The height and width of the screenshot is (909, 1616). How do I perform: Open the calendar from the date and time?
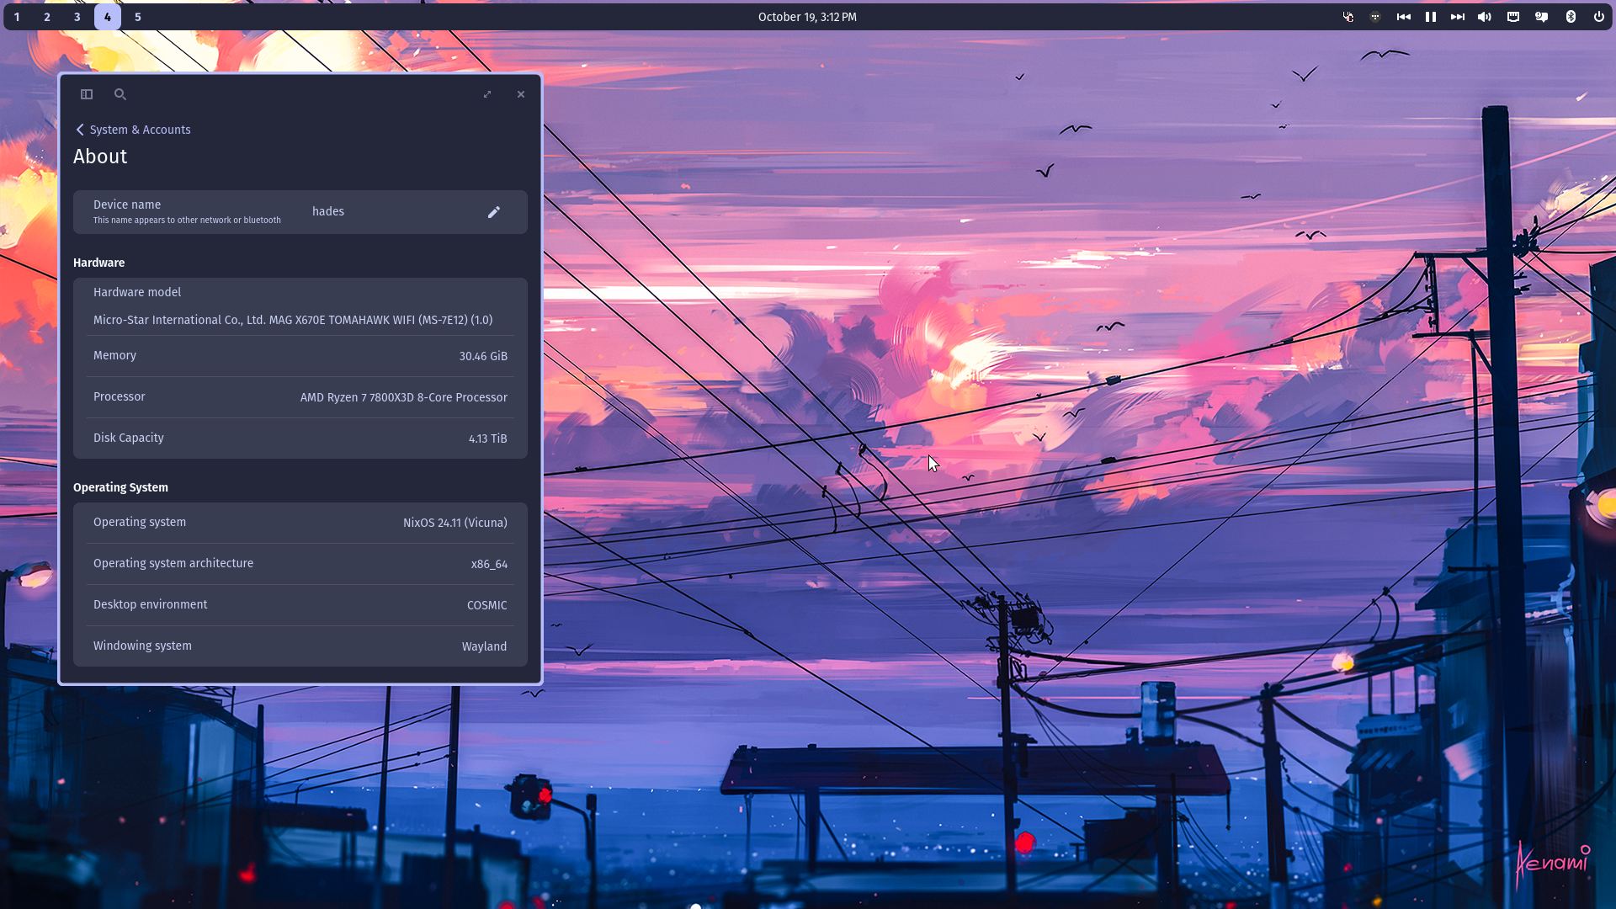807,17
